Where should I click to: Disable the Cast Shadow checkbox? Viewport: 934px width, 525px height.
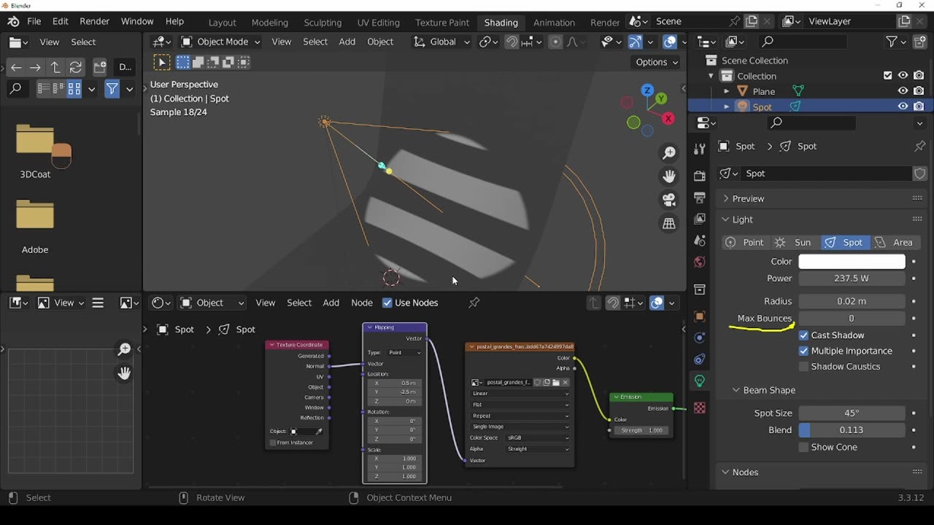coord(803,335)
